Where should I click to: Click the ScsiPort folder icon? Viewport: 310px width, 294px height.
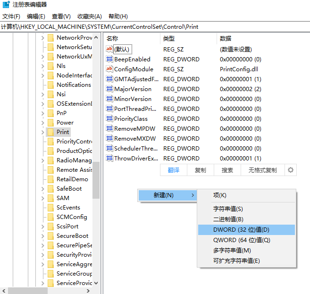50,227
